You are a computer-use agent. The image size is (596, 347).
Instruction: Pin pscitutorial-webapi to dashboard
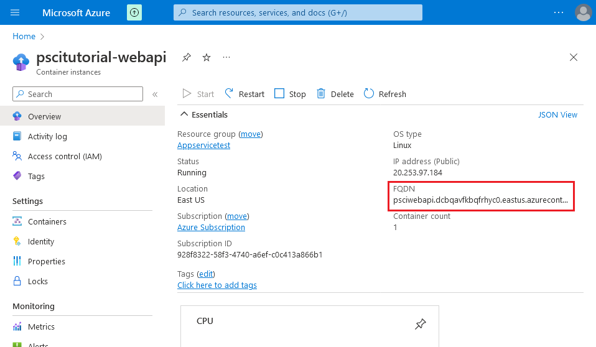click(186, 57)
